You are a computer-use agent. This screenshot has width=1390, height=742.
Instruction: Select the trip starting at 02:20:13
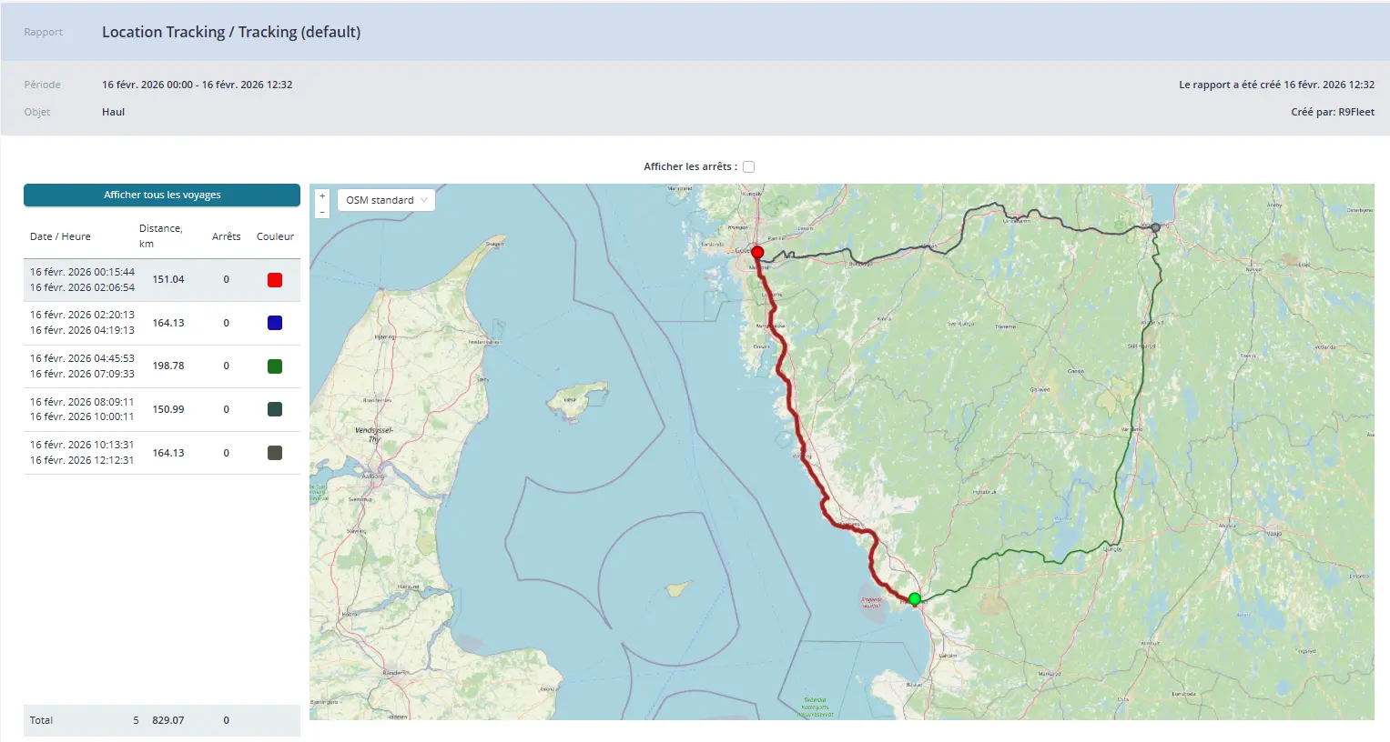(x=82, y=323)
